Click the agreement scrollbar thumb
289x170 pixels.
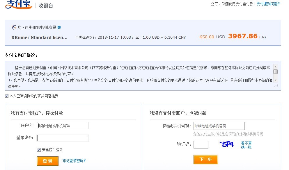pos(276,71)
